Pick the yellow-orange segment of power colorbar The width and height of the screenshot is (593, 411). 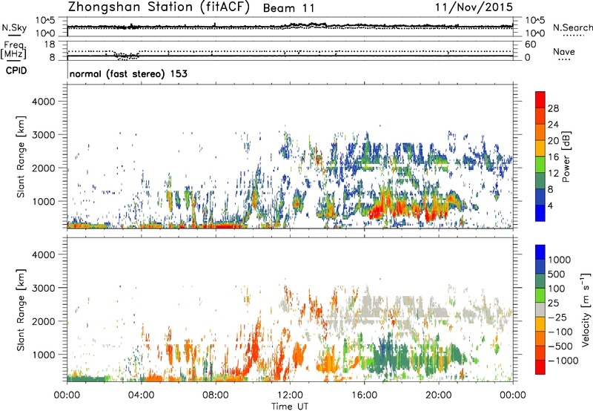click(540, 148)
